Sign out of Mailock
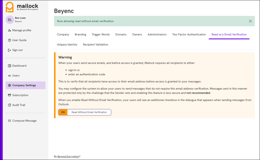This screenshot has height=160, width=260. [x=17, y=50]
